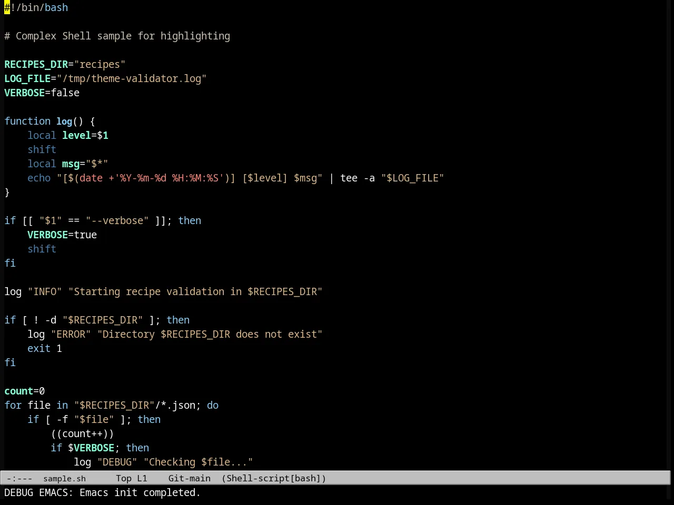Click the "DEBUG" string
The width and height of the screenshot is (674, 505).
coord(117,462)
